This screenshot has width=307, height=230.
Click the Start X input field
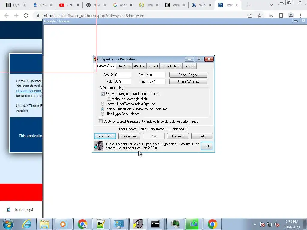point(123,75)
